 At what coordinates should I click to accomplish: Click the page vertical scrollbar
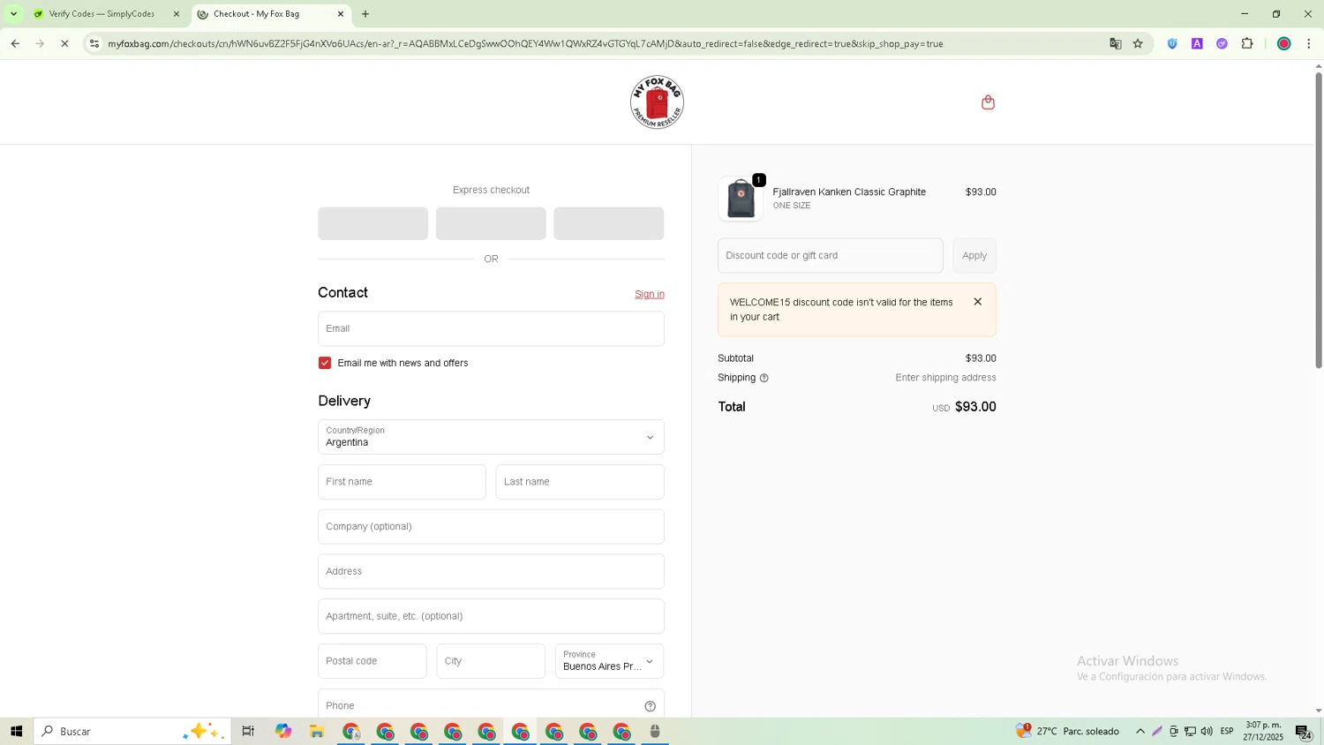pyautogui.click(x=1319, y=221)
